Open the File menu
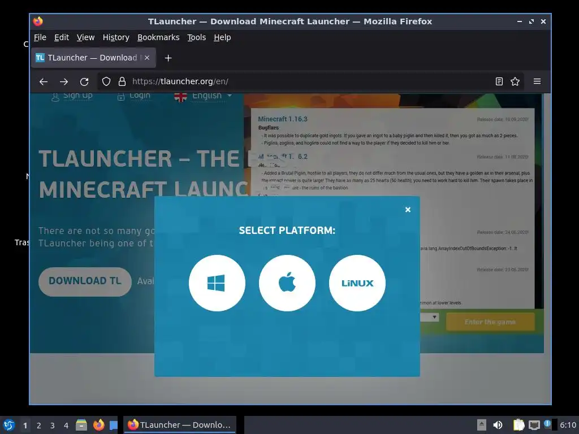This screenshot has width=579, height=434. click(x=40, y=37)
